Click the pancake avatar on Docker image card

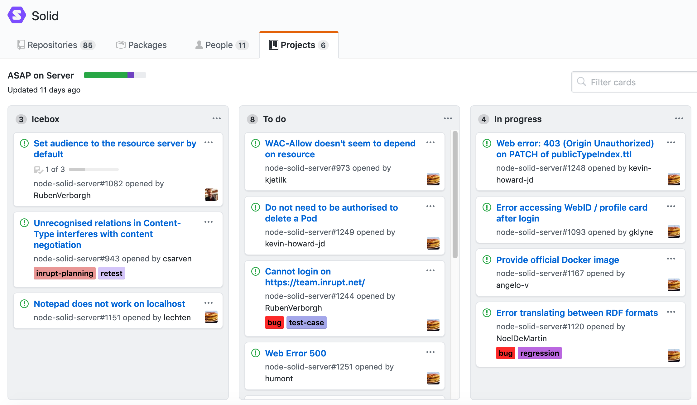(x=674, y=285)
